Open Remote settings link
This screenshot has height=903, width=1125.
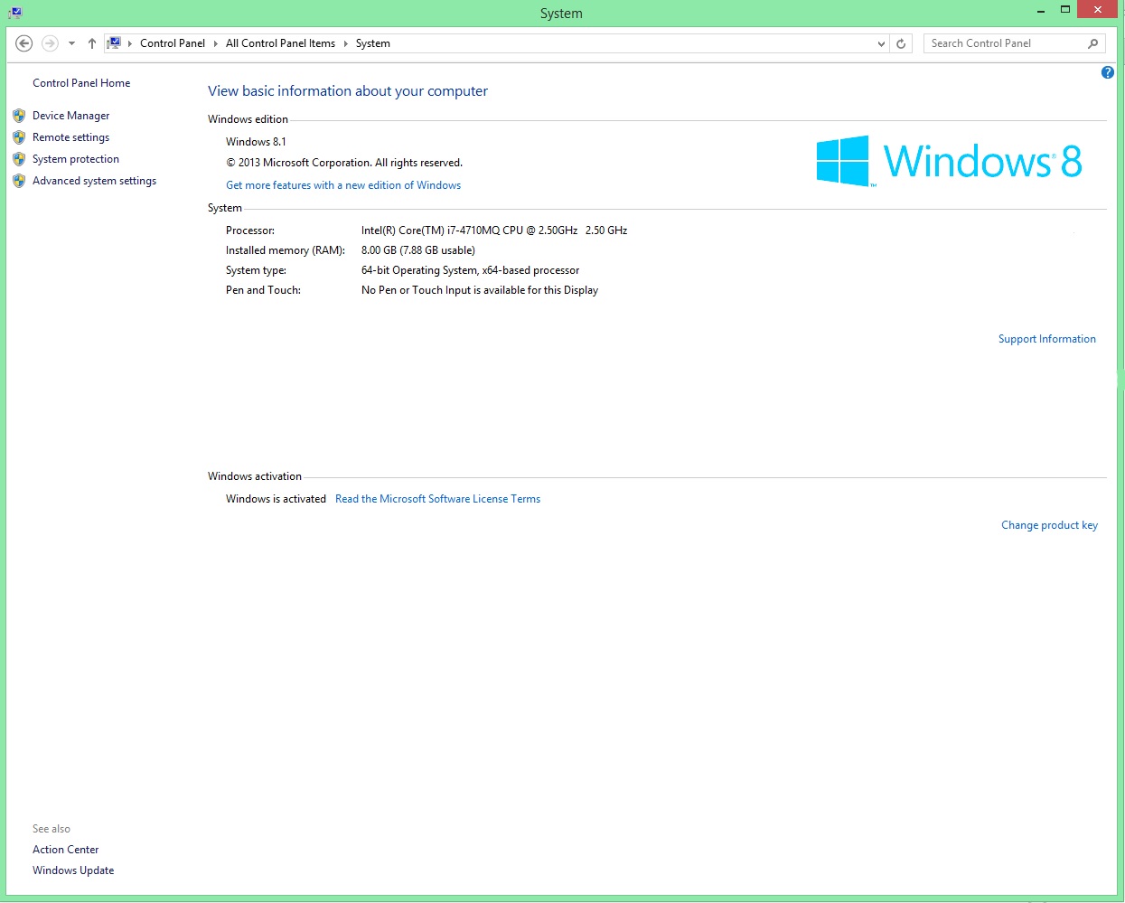click(71, 137)
